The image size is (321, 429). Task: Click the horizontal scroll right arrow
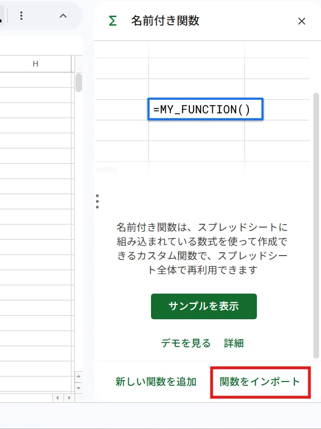coord(69,398)
